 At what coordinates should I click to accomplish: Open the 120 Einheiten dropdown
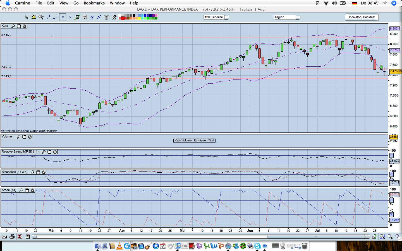(x=216, y=17)
